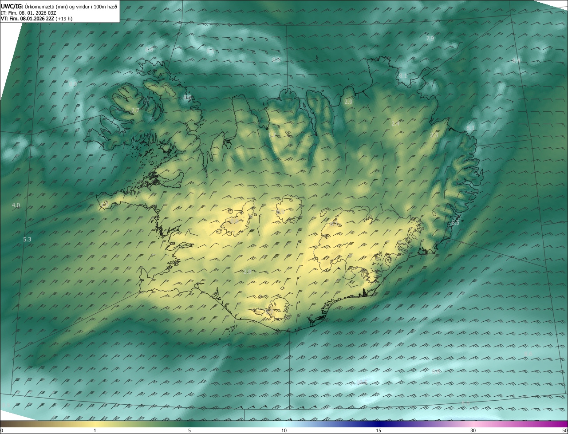The width and height of the screenshot is (568, 434).
Task: Click the 8.1 precipitation value label
Action: click(402, 76)
